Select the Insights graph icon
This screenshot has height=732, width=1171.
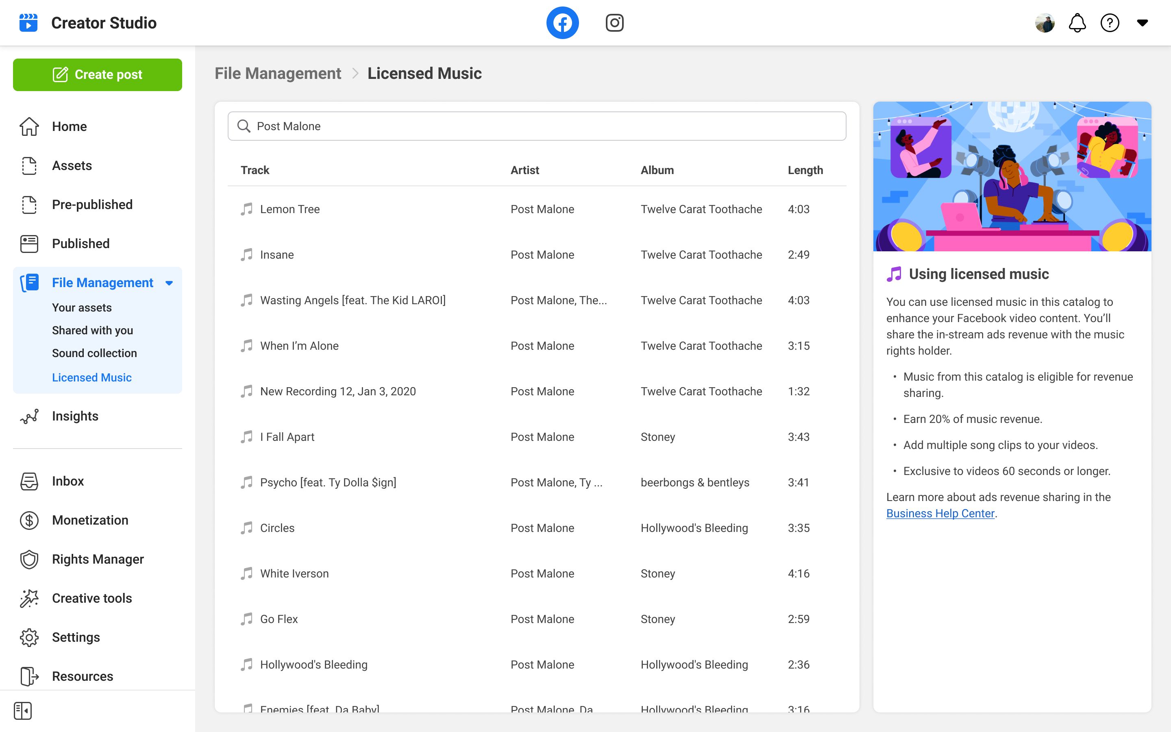pos(30,416)
